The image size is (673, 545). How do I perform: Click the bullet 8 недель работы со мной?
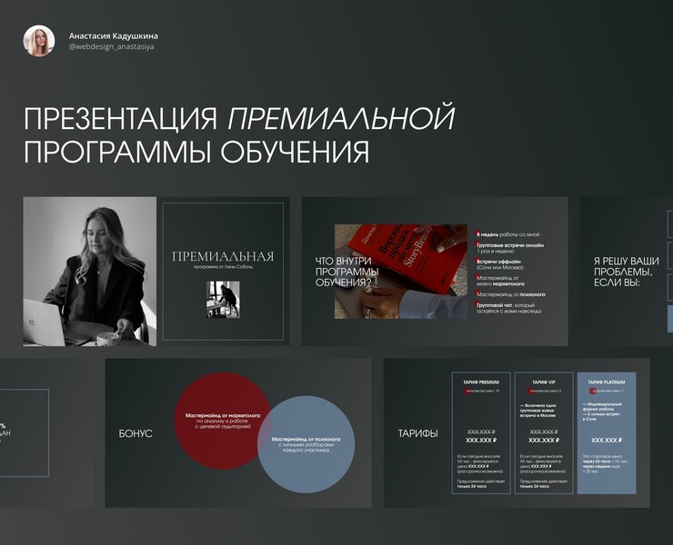pos(507,234)
